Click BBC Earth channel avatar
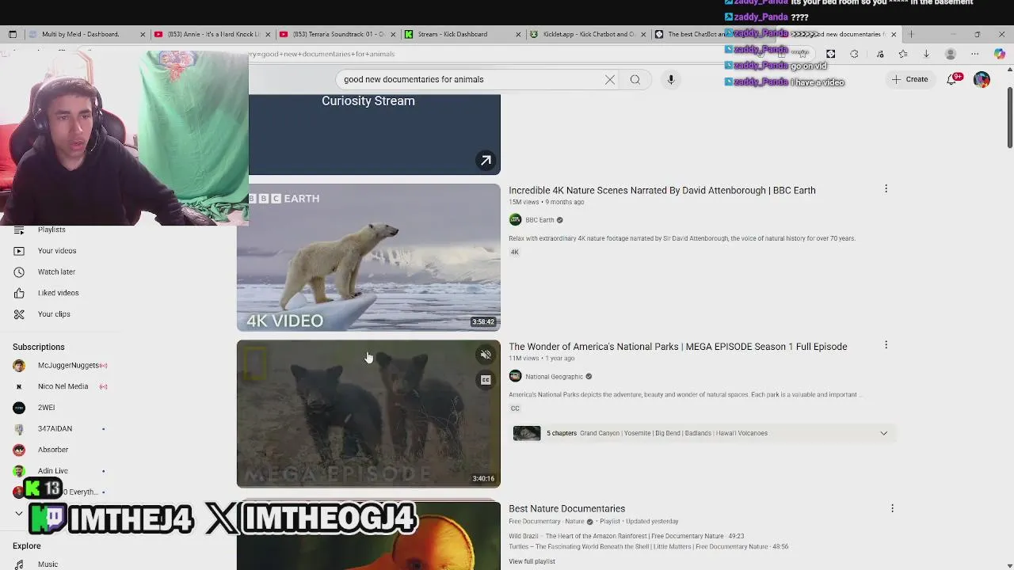The image size is (1014, 570). click(x=515, y=220)
